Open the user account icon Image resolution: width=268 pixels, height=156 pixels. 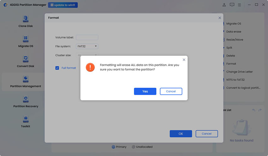[x=224, y=5]
